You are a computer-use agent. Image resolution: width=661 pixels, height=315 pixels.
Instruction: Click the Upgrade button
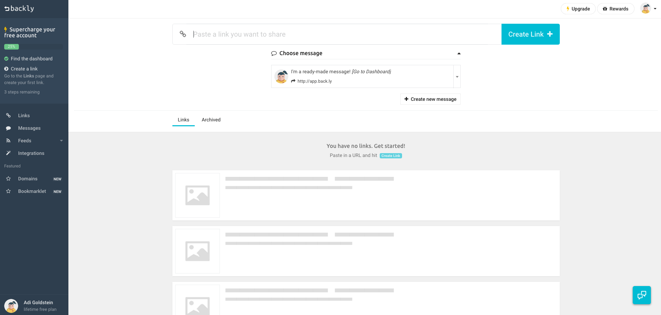click(578, 9)
